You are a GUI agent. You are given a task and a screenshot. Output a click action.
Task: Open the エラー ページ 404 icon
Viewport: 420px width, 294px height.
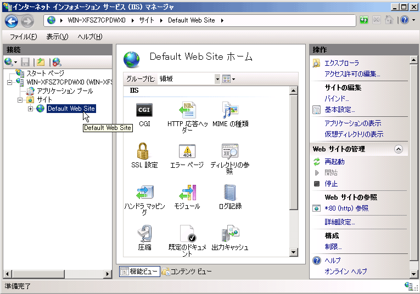187,151
